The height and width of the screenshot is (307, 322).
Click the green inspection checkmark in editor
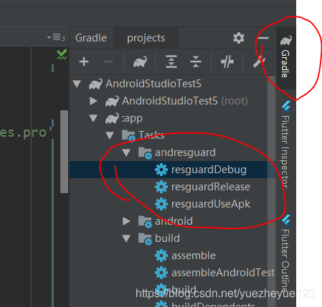pos(62,54)
